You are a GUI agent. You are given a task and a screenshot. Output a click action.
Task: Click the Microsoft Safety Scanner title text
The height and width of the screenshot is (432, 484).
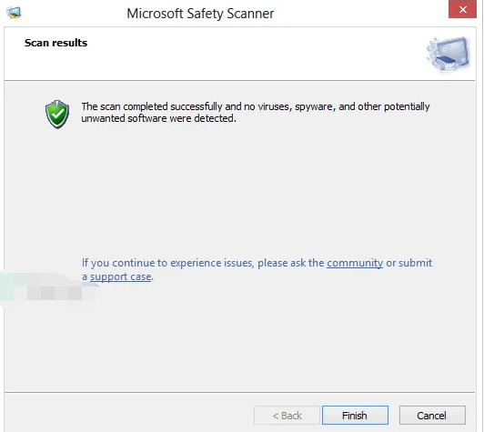[x=200, y=14]
